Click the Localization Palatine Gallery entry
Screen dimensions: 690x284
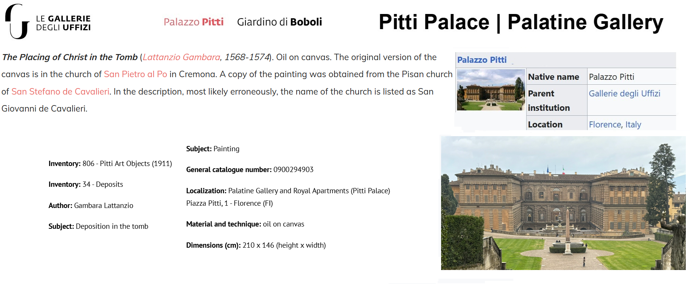pyautogui.click(x=288, y=191)
